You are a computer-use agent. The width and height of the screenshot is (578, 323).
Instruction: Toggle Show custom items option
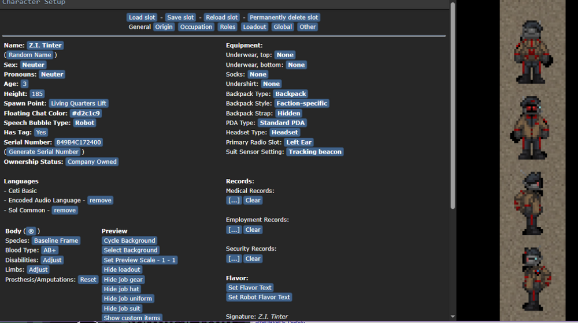(132, 318)
